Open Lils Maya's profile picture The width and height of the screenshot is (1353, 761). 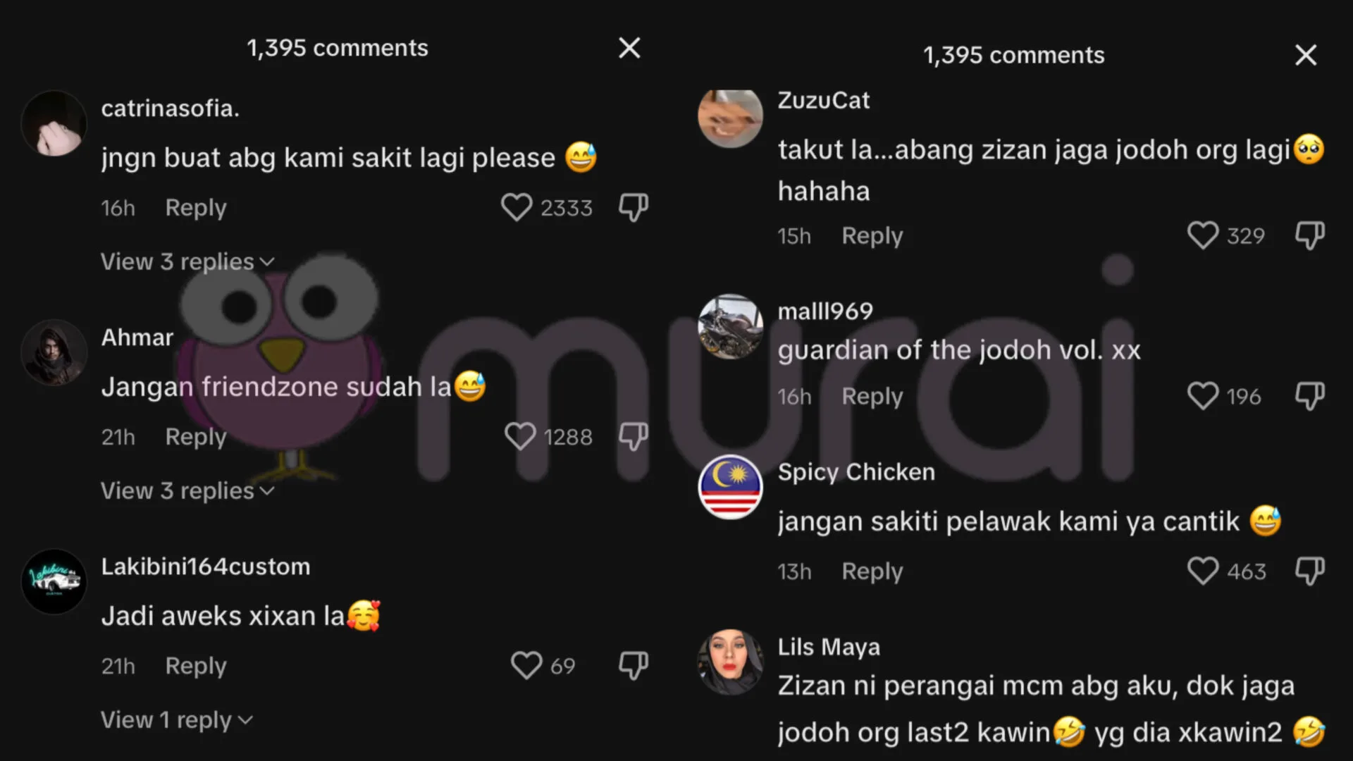(x=730, y=662)
